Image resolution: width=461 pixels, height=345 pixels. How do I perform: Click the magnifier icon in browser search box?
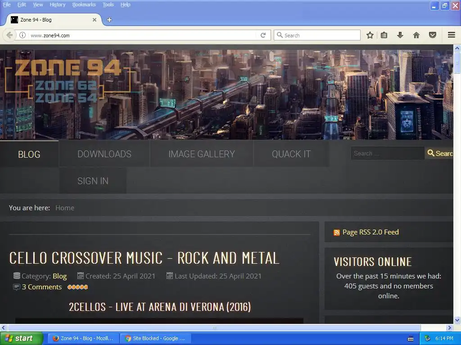[x=280, y=35]
